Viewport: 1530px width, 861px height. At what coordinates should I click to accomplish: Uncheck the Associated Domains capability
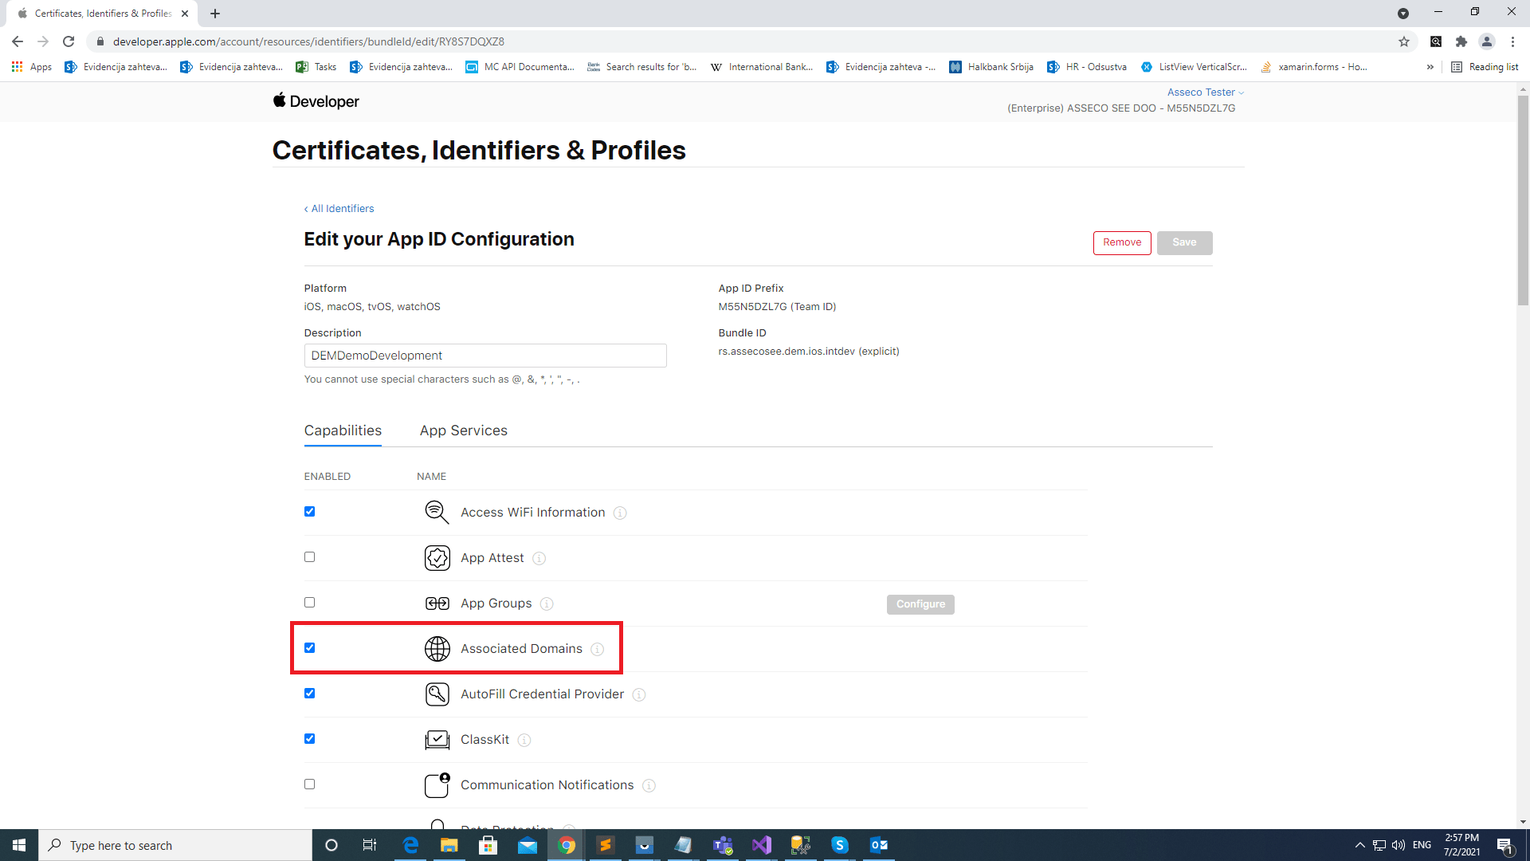tap(309, 648)
